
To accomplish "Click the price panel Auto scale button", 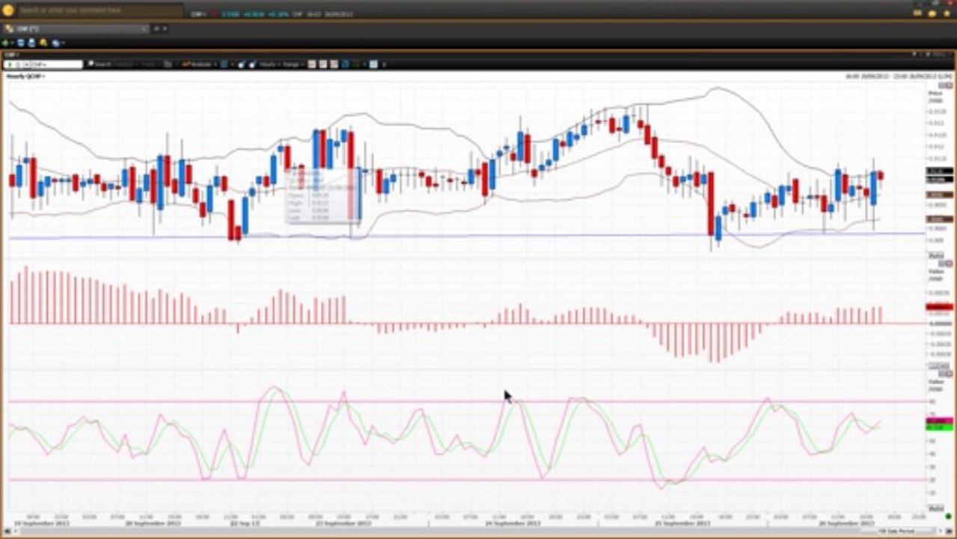I will tap(936, 256).
